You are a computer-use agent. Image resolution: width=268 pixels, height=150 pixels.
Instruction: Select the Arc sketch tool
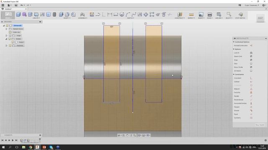point(128,15)
